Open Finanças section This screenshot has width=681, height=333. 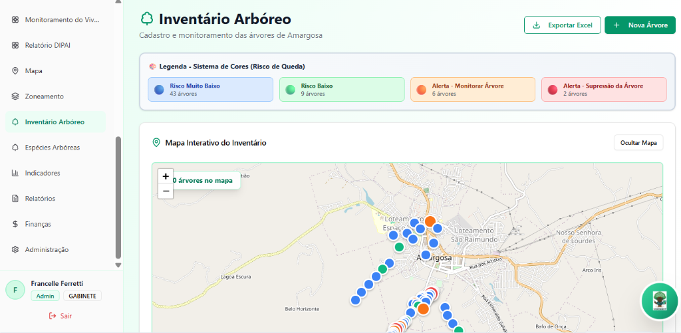tap(56, 224)
